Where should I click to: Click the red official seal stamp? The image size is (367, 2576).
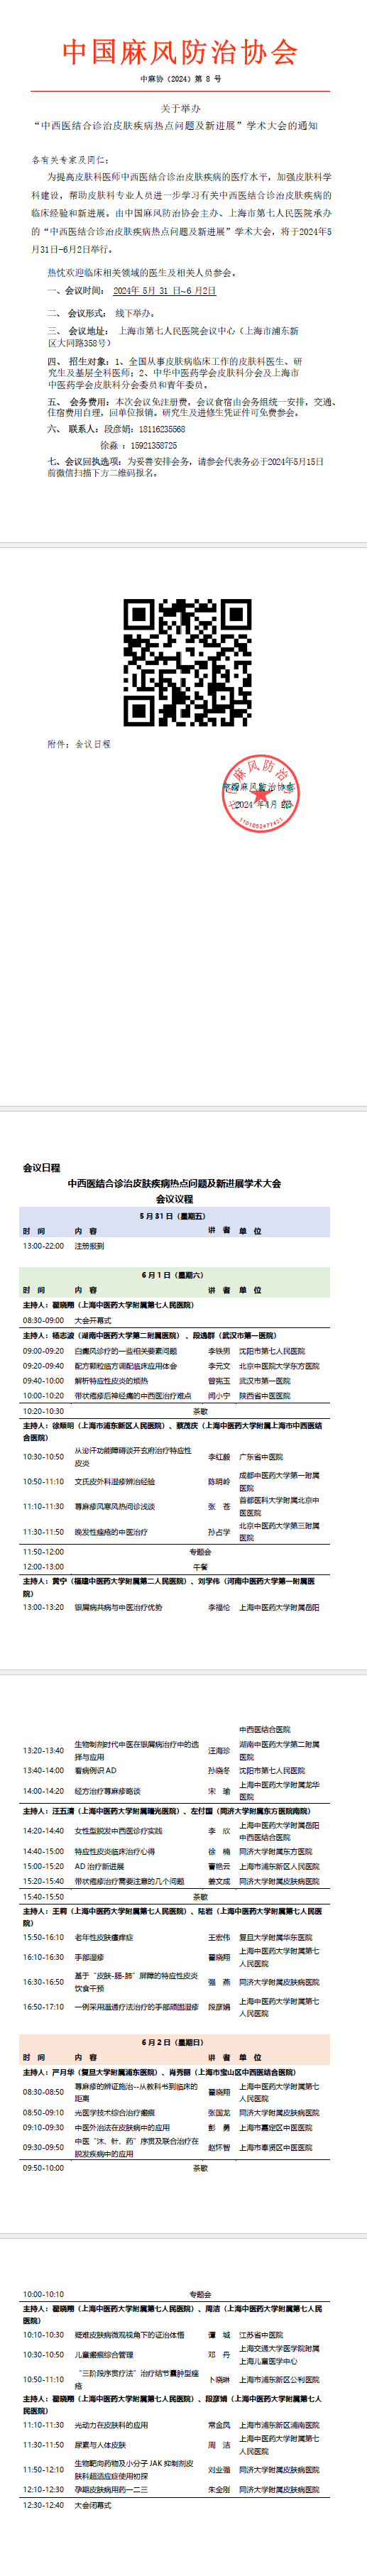click(x=260, y=794)
